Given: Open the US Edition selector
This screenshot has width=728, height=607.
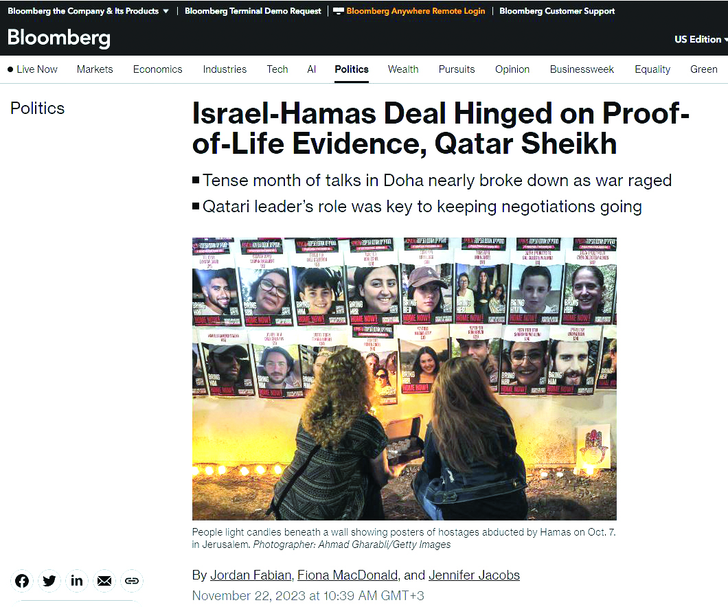Looking at the screenshot, I should tap(701, 39).
